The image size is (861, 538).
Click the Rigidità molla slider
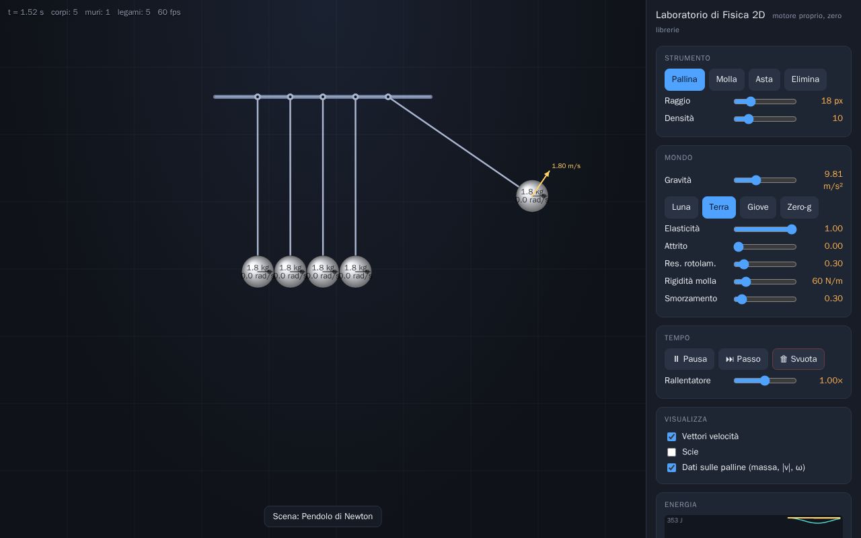pyautogui.click(x=765, y=282)
